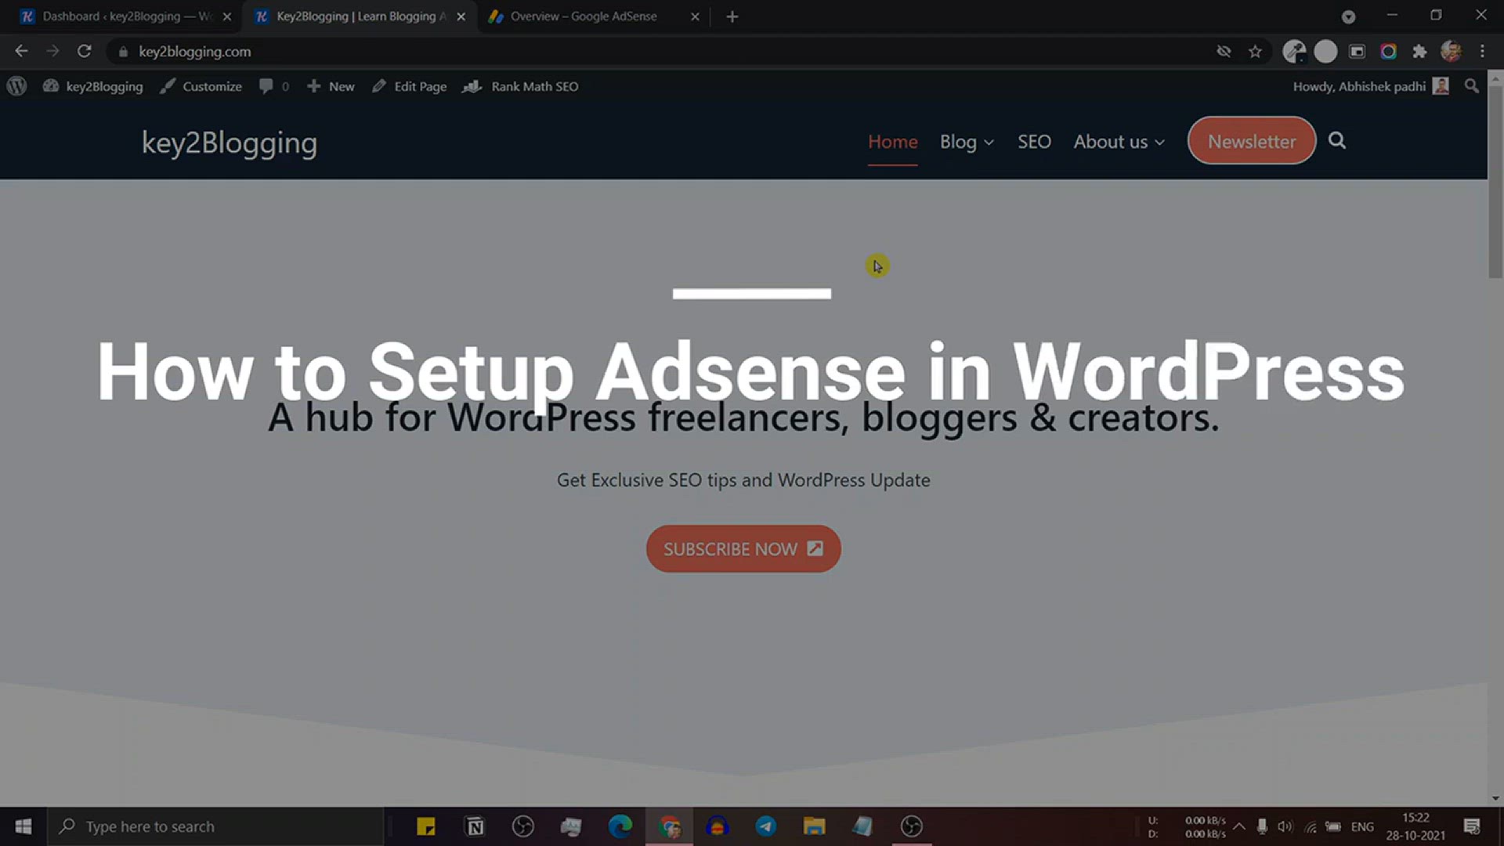Show hidden system tray icons
The image size is (1504, 846).
point(1239,826)
